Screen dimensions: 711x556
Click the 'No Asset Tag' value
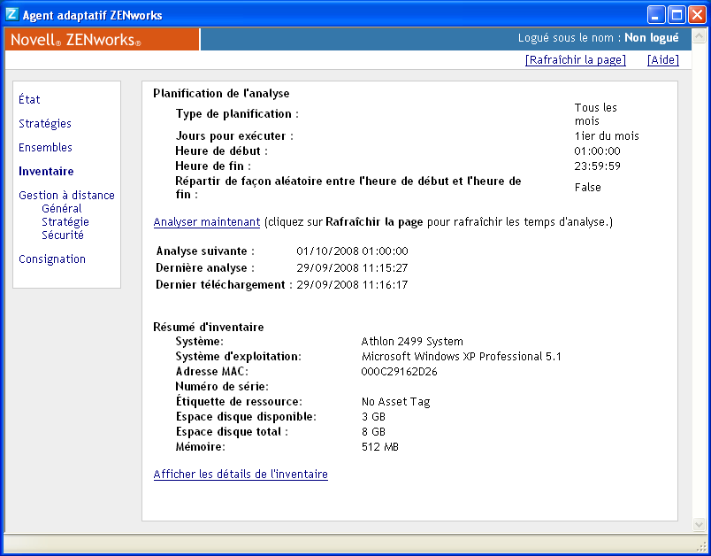[396, 402]
